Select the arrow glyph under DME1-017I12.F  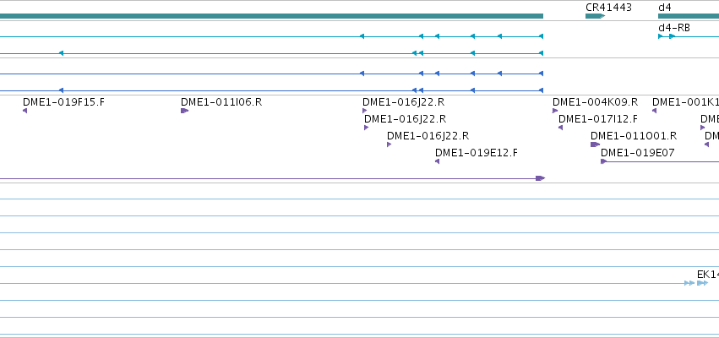[x=560, y=128]
